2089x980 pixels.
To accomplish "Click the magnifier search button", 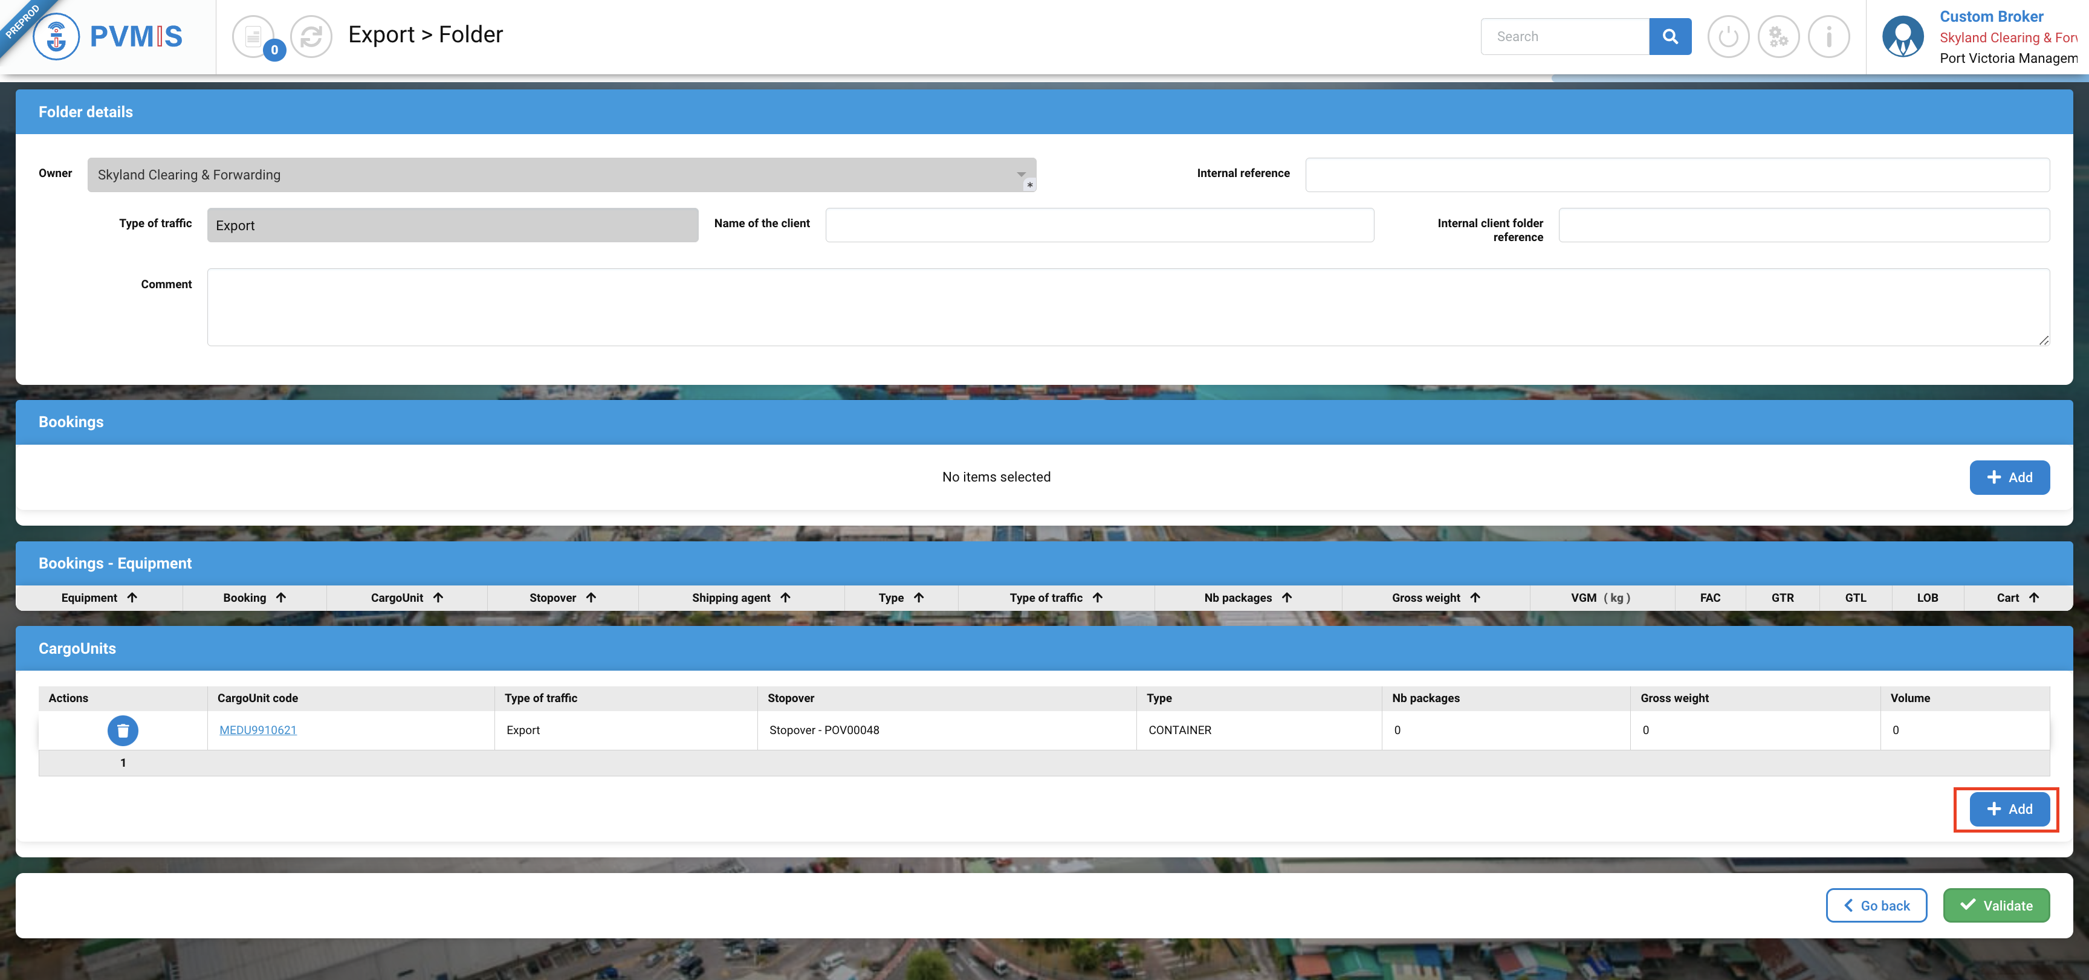I will [x=1670, y=36].
